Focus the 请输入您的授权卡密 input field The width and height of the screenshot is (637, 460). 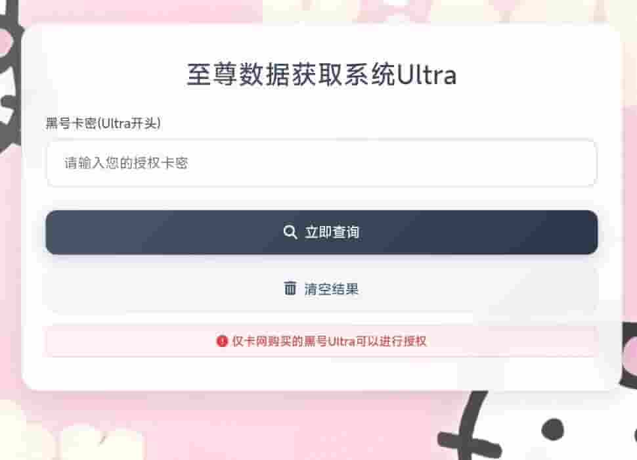[x=321, y=164]
